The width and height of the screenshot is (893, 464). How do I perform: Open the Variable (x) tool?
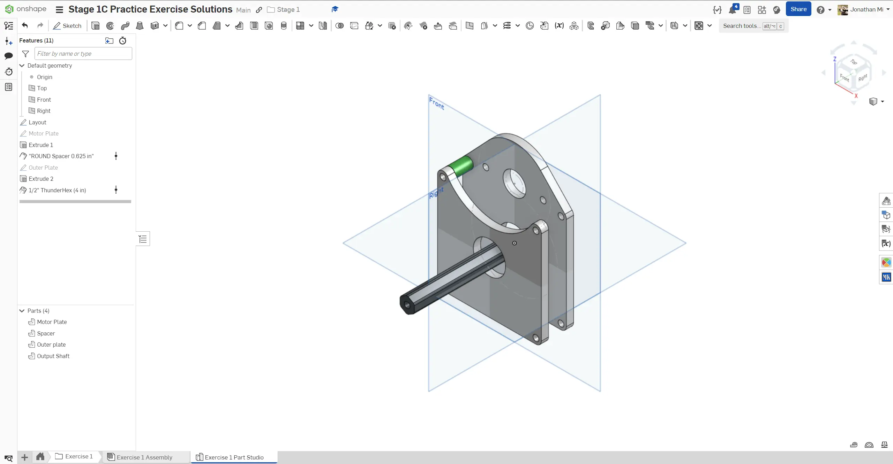[x=559, y=26]
